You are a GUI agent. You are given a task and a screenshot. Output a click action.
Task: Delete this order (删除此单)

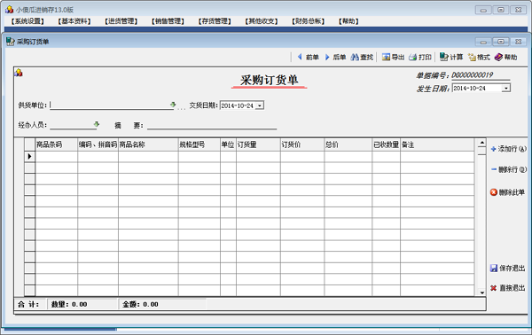click(507, 192)
